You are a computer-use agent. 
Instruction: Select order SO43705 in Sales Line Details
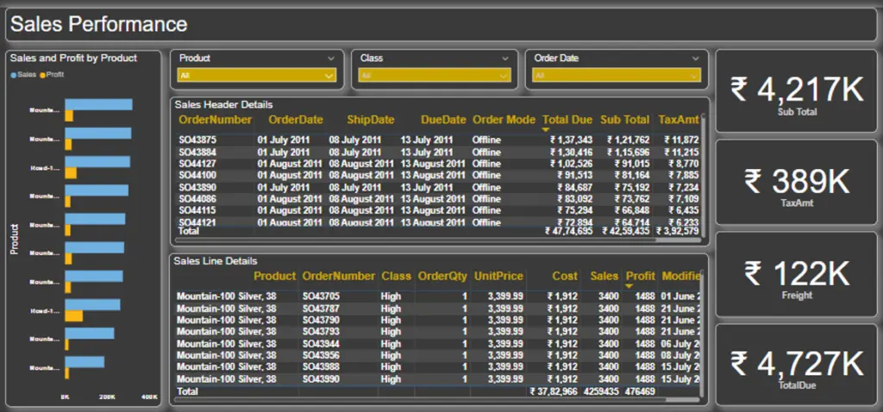319,297
